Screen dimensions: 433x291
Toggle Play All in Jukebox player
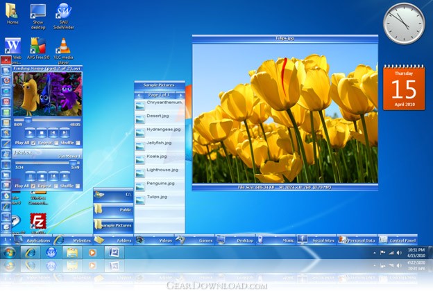pyautogui.click(x=33, y=186)
